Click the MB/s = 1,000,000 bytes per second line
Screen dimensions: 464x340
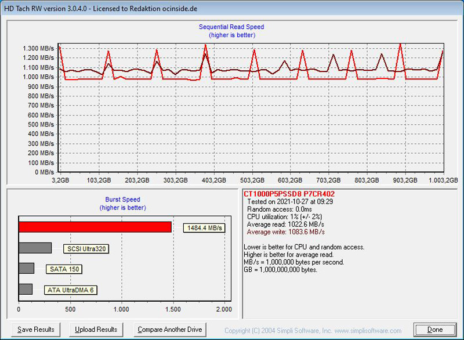point(293,262)
